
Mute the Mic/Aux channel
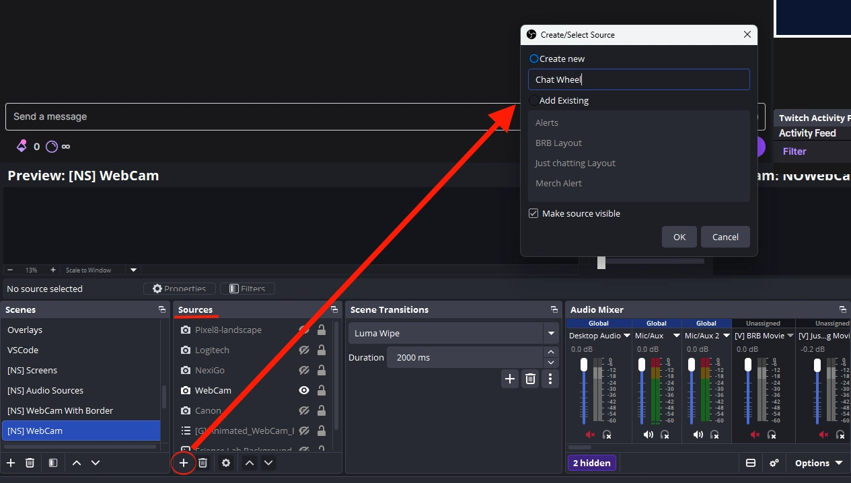pos(648,435)
